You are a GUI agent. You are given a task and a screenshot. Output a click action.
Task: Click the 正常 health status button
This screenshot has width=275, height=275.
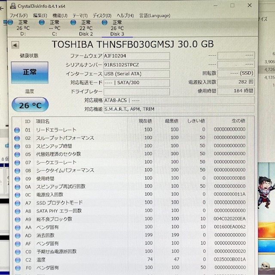30,73
